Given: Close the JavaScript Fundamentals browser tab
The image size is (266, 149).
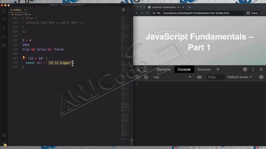Looking at the screenshot, I should pyautogui.click(x=183, y=7).
